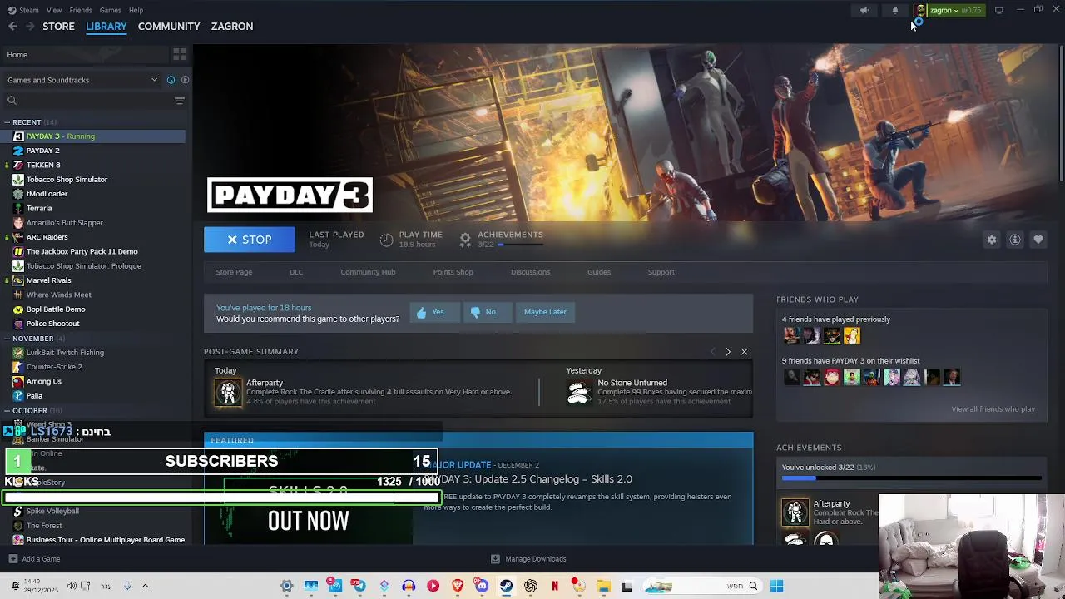Open the Help menu
The image size is (1065, 599).
136,10
